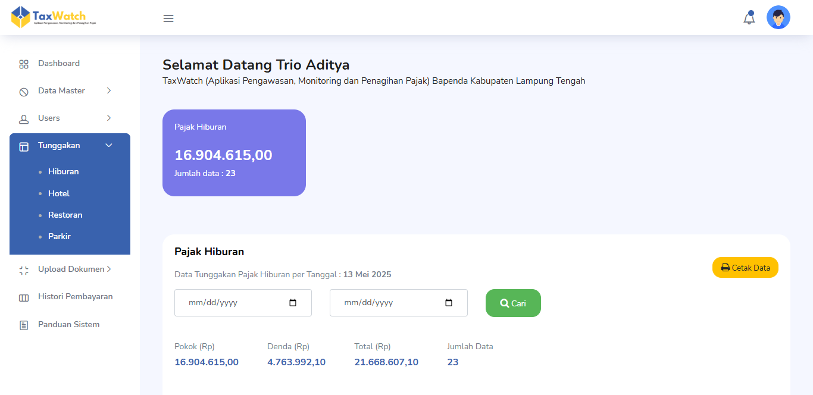Select Hotel under Tunggakan

[59, 193]
